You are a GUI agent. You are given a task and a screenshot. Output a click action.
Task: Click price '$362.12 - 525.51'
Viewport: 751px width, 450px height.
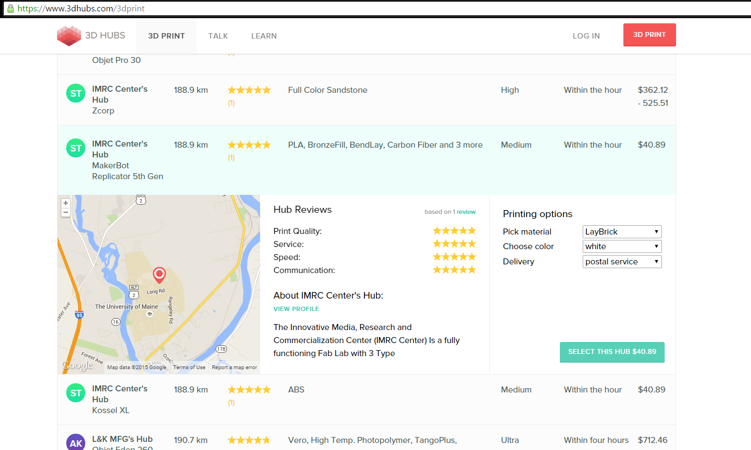click(653, 97)
